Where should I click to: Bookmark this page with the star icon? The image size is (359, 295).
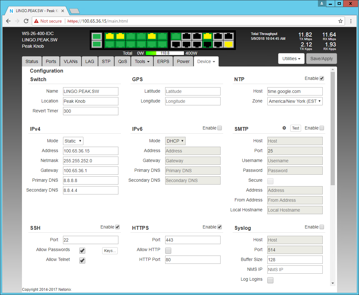coord(341,21)
